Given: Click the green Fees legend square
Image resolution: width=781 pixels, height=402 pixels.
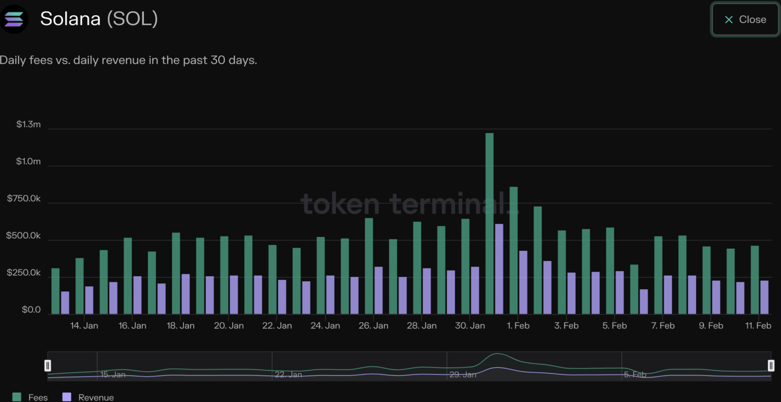Looking at the screenshot, I should pos(17,397).
